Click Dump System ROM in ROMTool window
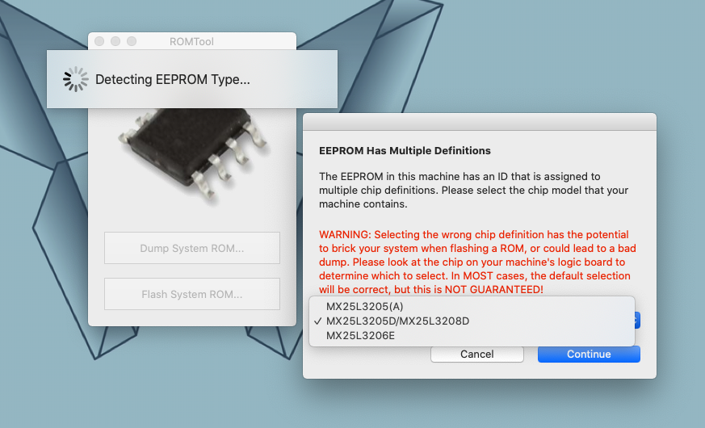705x428 pixels. 192,248
